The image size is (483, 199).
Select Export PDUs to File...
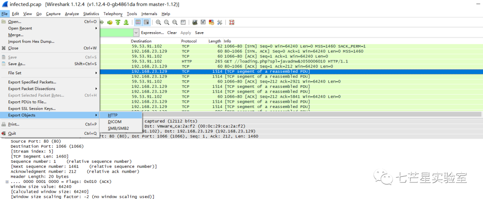[x=50, y=102]
